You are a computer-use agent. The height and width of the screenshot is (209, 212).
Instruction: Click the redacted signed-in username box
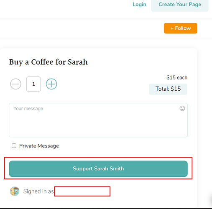pos(82,191)
